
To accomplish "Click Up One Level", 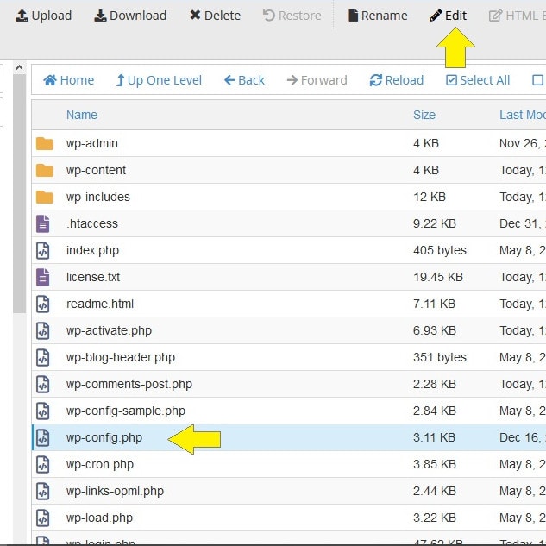I will (159, 80).
